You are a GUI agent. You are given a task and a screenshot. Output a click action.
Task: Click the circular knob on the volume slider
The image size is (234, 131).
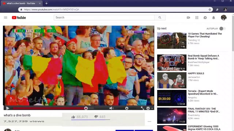click(127, 108)
